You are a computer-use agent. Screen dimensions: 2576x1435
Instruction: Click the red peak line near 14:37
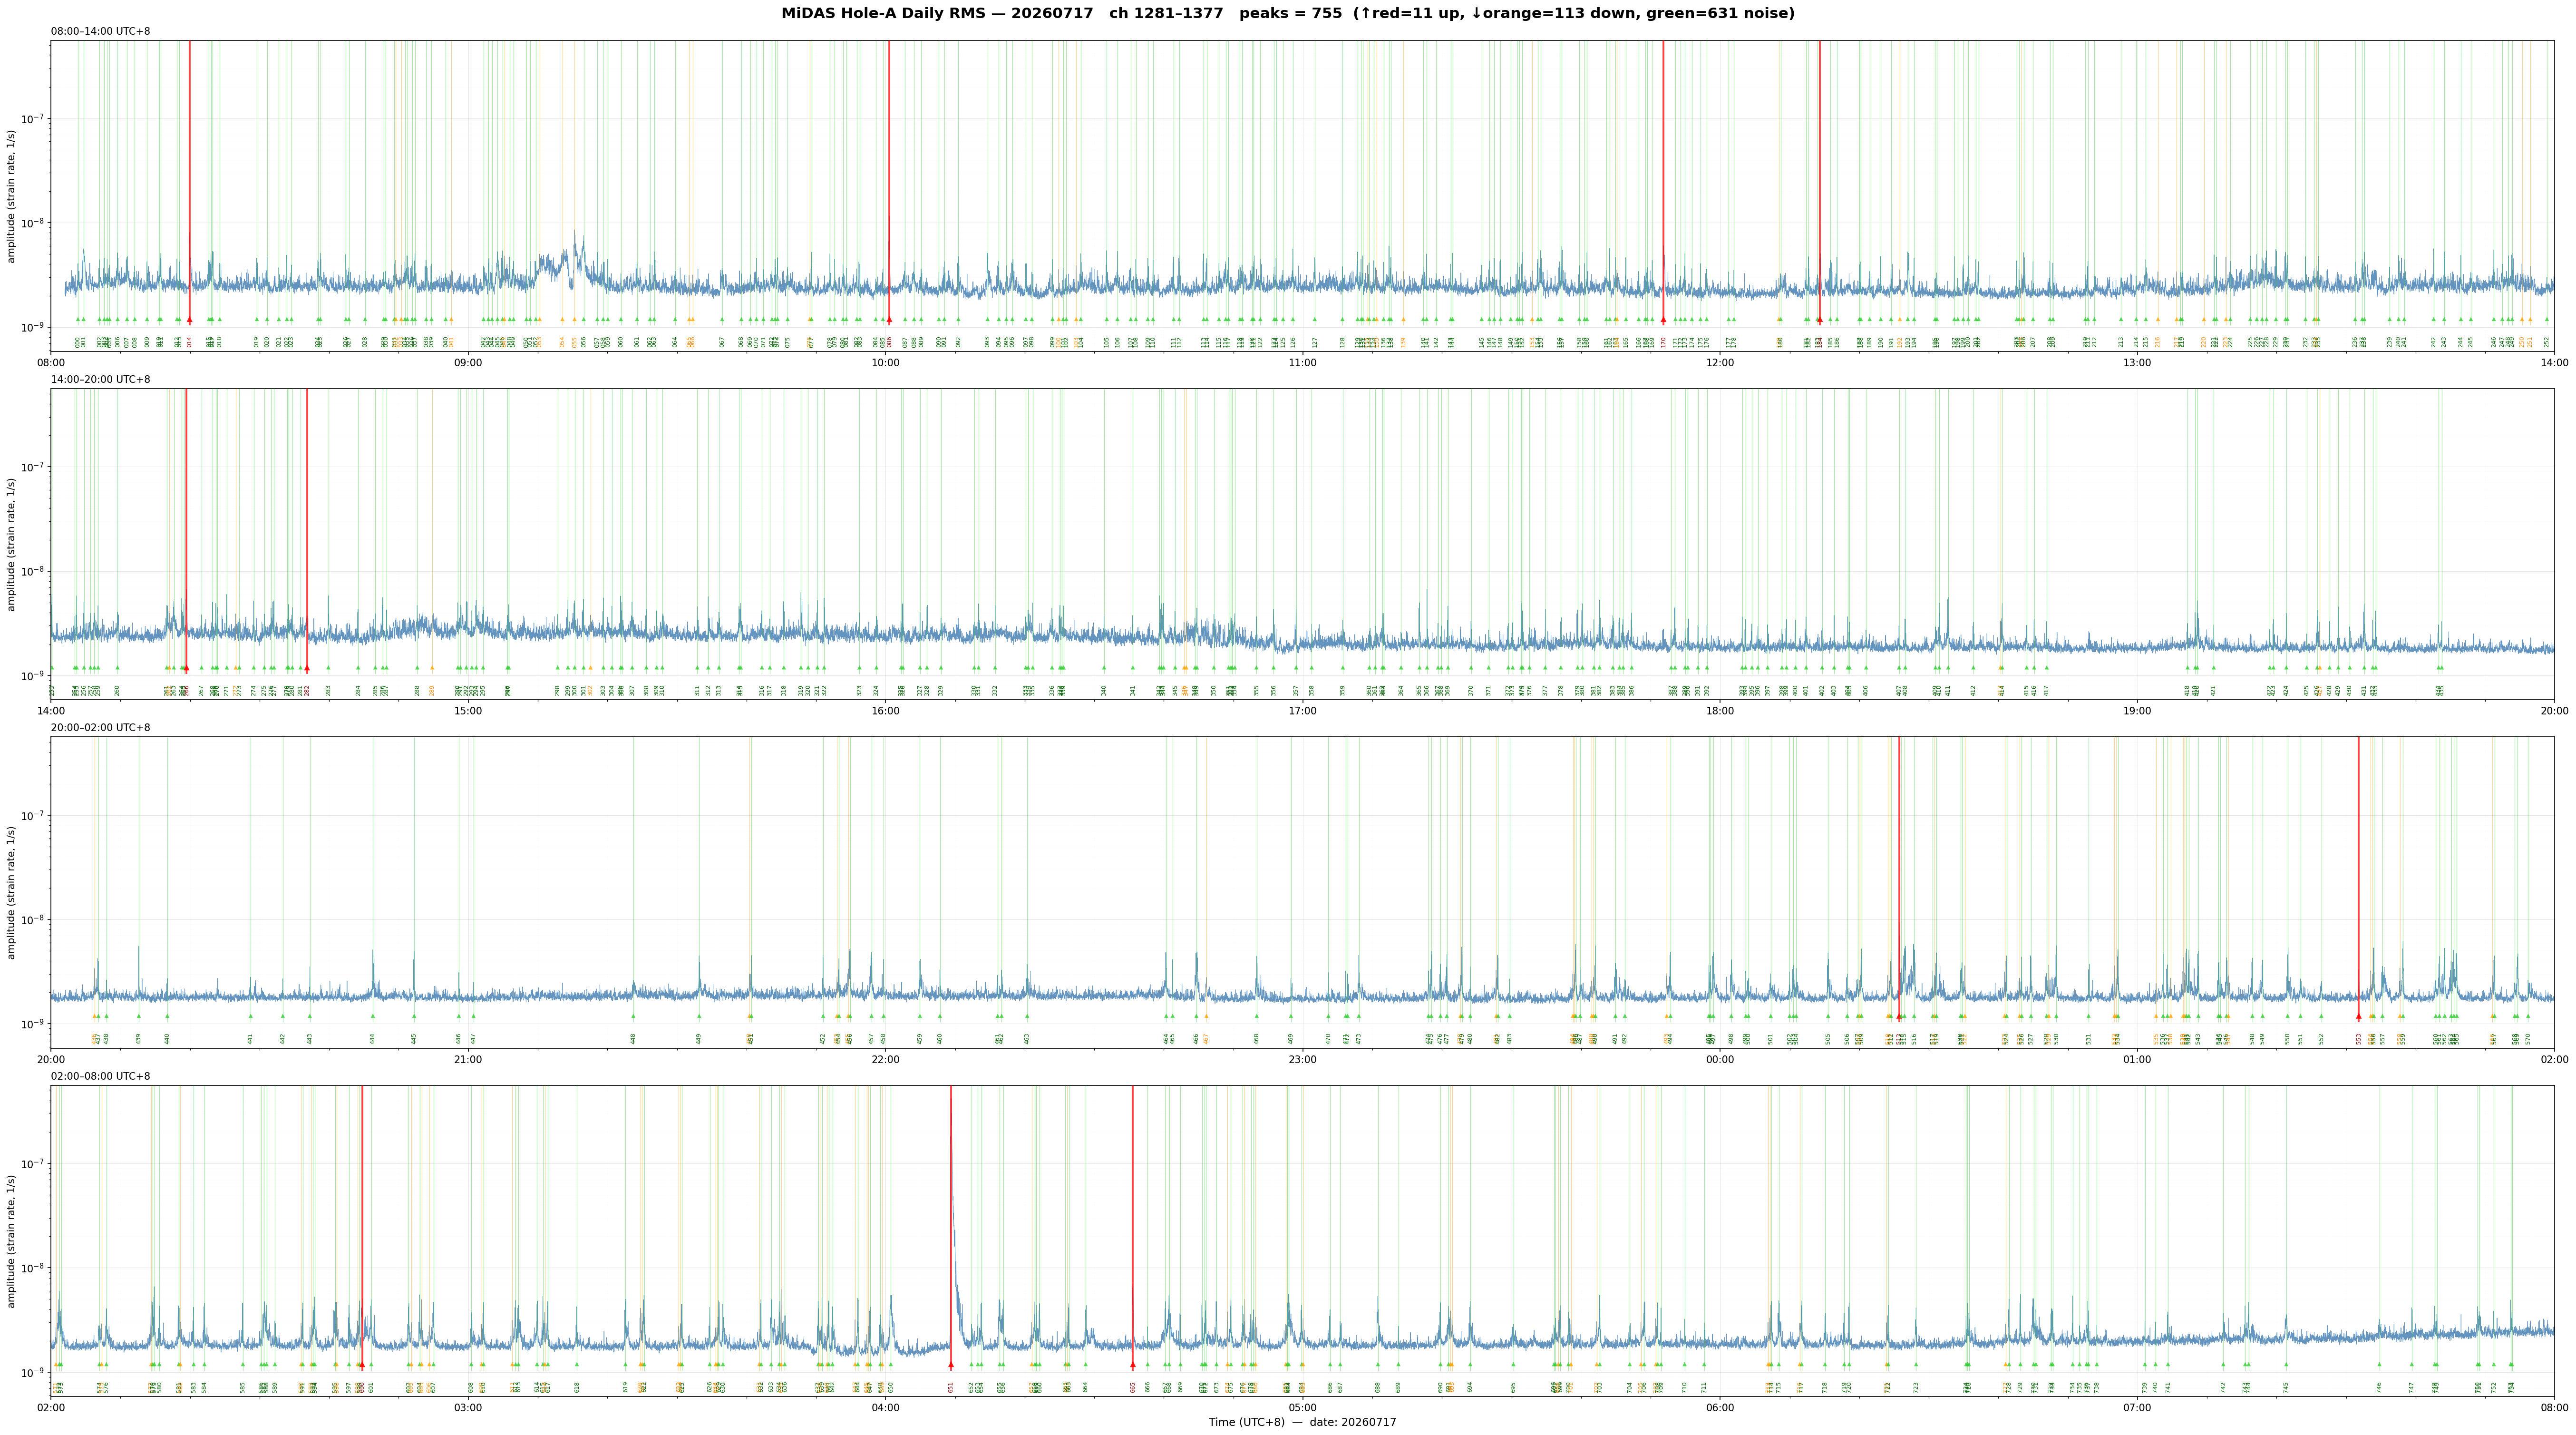pos(307,530)
